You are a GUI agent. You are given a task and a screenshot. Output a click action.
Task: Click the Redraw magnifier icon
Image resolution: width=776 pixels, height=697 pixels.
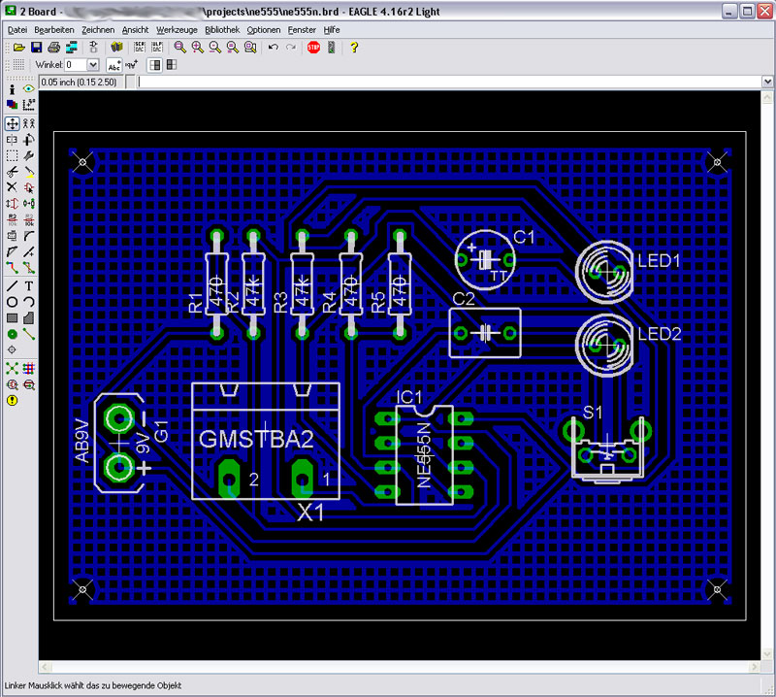click(232, 48)
